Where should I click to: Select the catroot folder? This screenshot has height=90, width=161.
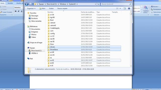click(84, 23)
